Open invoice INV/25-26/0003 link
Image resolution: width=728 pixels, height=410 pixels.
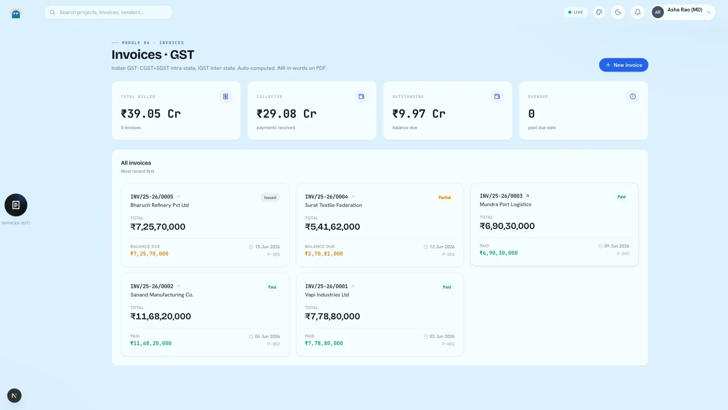[x=501, y=196]
